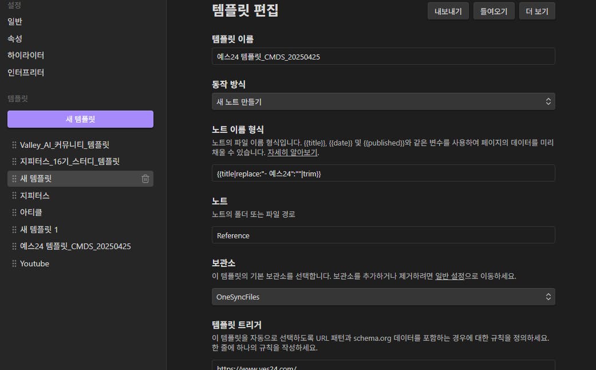Click drag handle icon for Valley_AI_커뮤니티_템플릿
Viewport: 596px width, 370px height.
(14, 145)
